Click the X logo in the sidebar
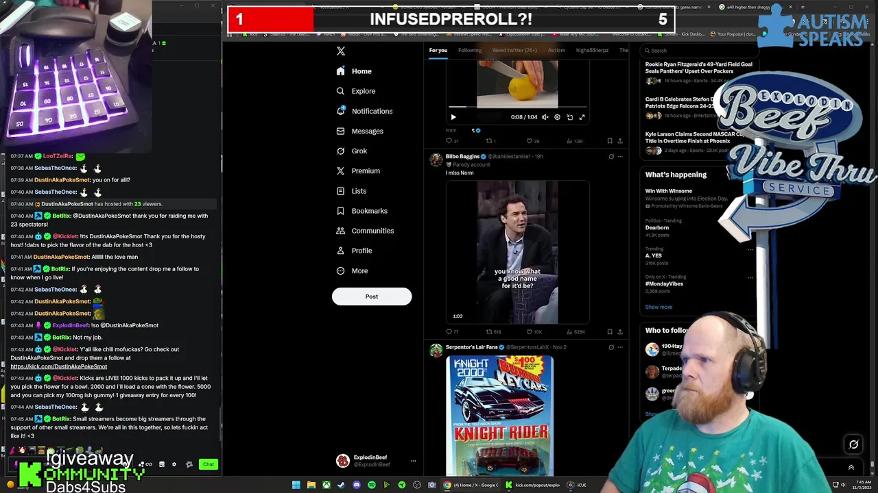 (x=341, y=51)
